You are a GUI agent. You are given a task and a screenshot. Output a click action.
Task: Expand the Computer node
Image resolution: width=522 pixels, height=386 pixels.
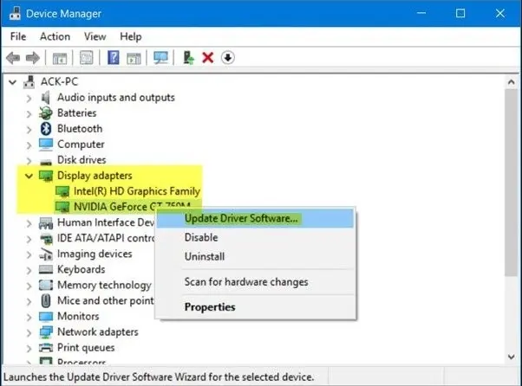tap(29, 145)
